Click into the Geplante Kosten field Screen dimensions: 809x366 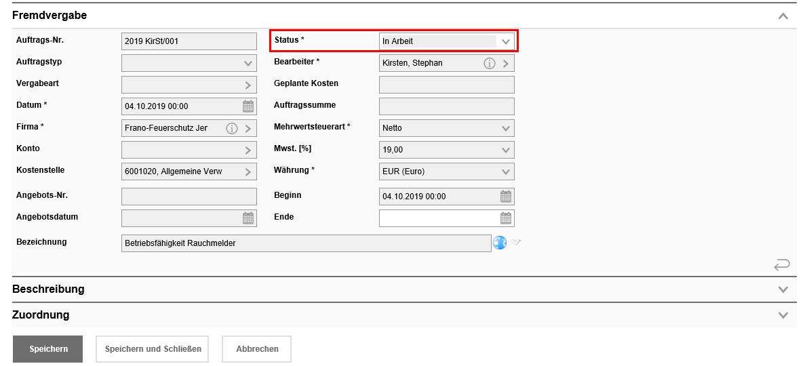tap(446, 85)
